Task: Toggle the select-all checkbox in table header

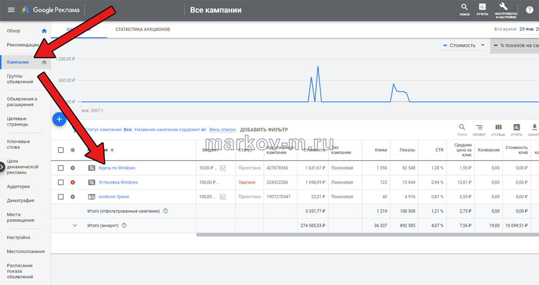Action: [x=60, y=150]
